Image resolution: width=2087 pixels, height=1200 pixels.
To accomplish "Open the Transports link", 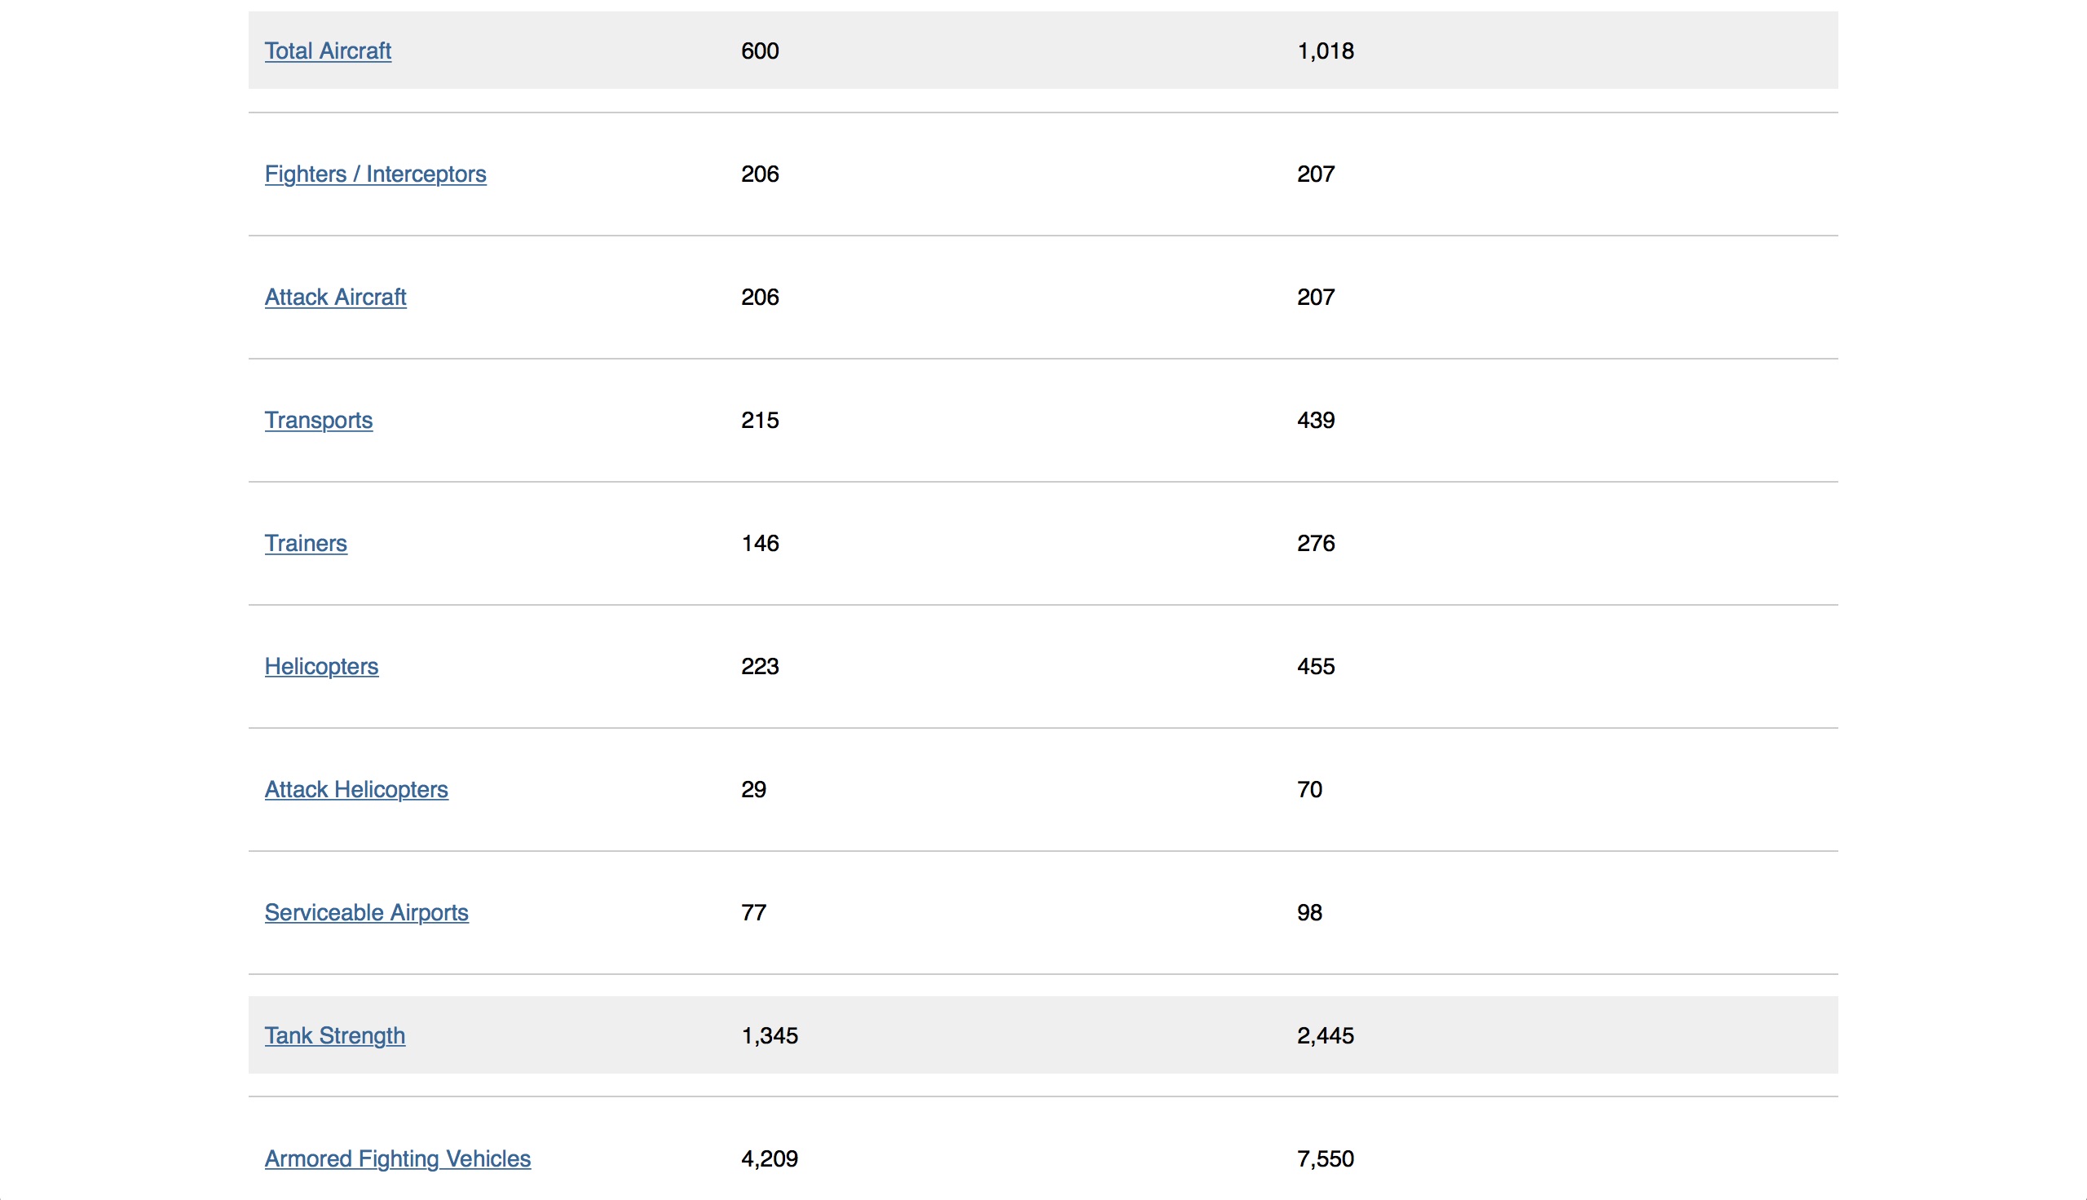I will pos(318,421).
